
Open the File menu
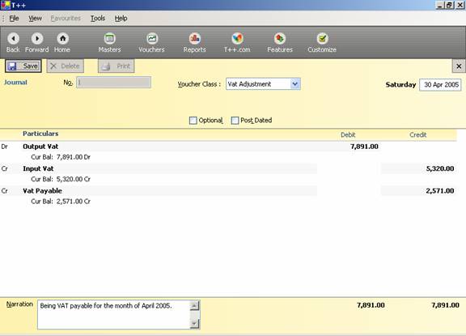point(14,19)
